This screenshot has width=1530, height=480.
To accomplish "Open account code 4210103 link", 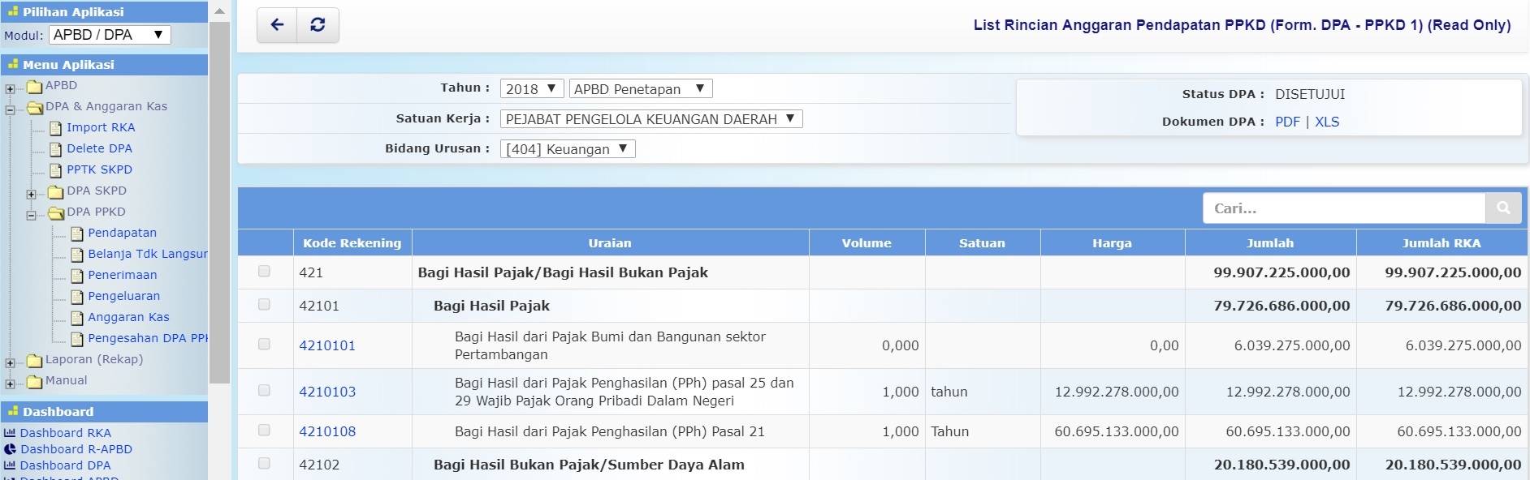I will pyautogui.click(x=327, y=392).
